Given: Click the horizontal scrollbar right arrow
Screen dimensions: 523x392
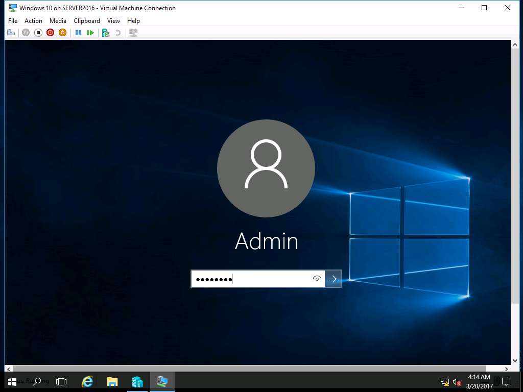Looking at the screenshot, I should coord(507,369).
